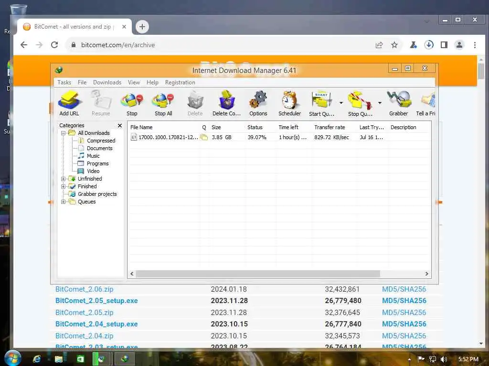Click the Windows Start orb
This screenshot has width=489, height=366.
pyautogui.click(x=12, y=358)
